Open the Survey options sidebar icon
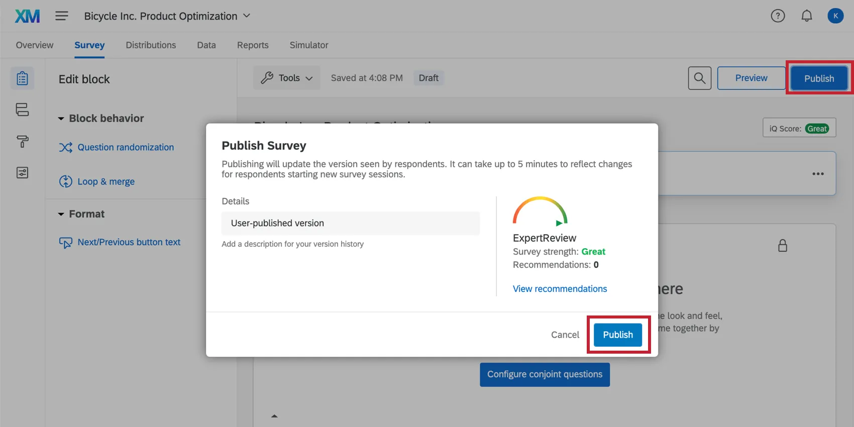 (22, 173)
